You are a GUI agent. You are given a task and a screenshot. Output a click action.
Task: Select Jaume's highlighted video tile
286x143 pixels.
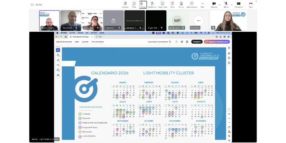tap(49, 21)
